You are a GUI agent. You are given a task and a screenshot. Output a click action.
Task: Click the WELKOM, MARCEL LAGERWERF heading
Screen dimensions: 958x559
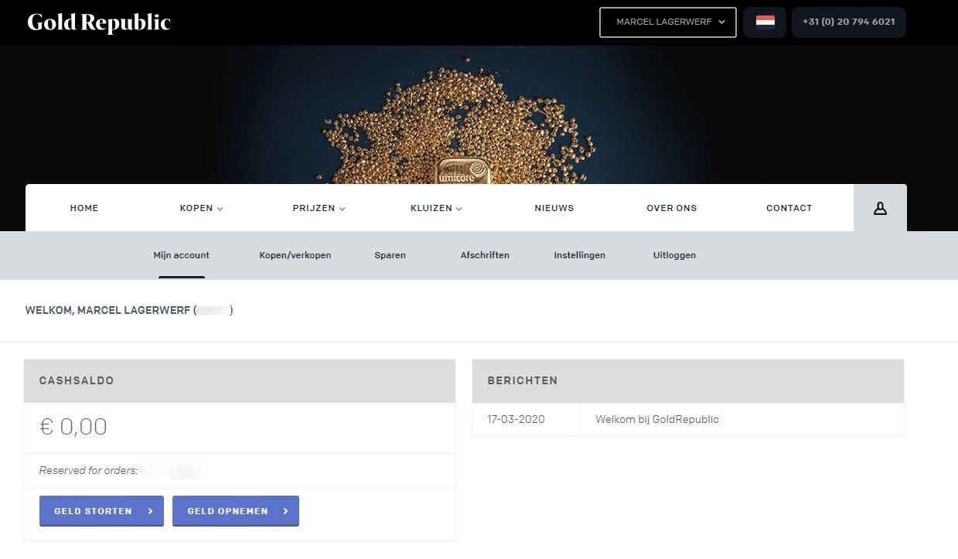129,310
